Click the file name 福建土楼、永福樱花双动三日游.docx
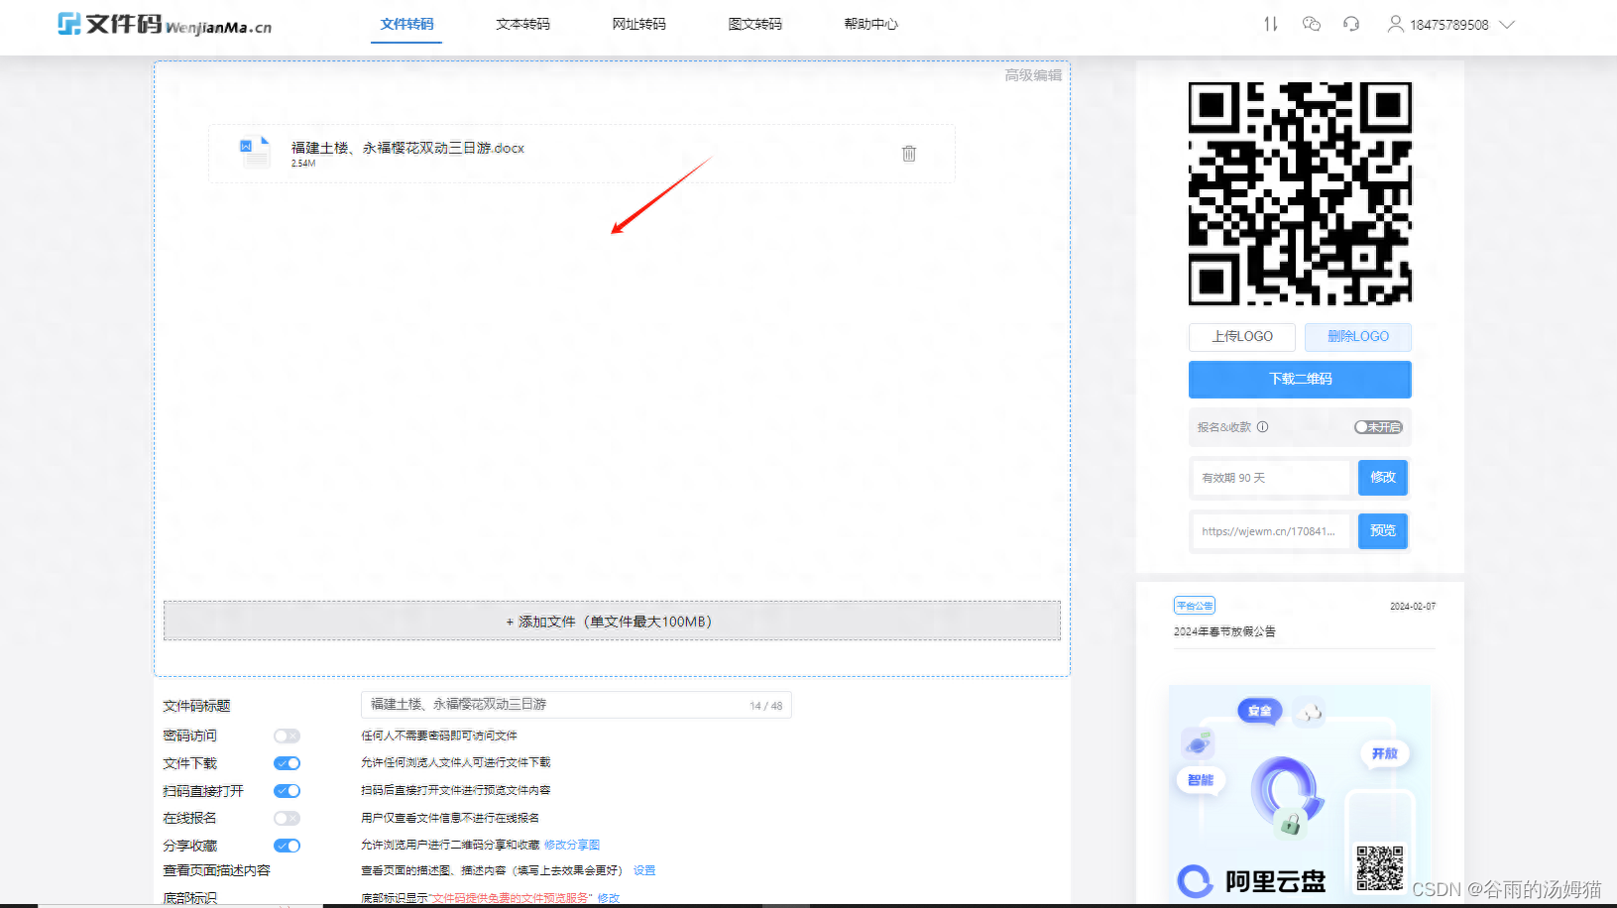The image size is (1617, 908). [407, 148]
